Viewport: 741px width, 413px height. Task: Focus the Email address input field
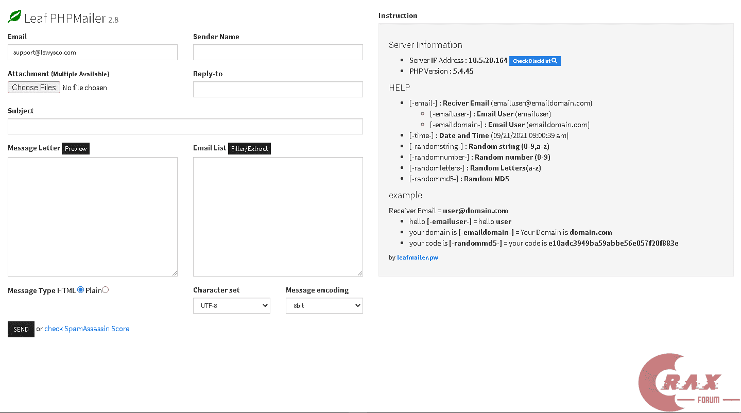tap(93, 53)
